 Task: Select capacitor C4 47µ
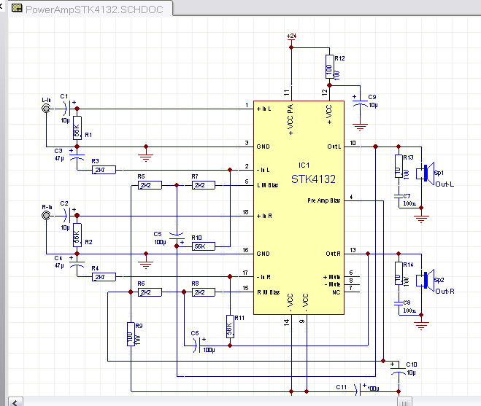[x=77, y=264]
